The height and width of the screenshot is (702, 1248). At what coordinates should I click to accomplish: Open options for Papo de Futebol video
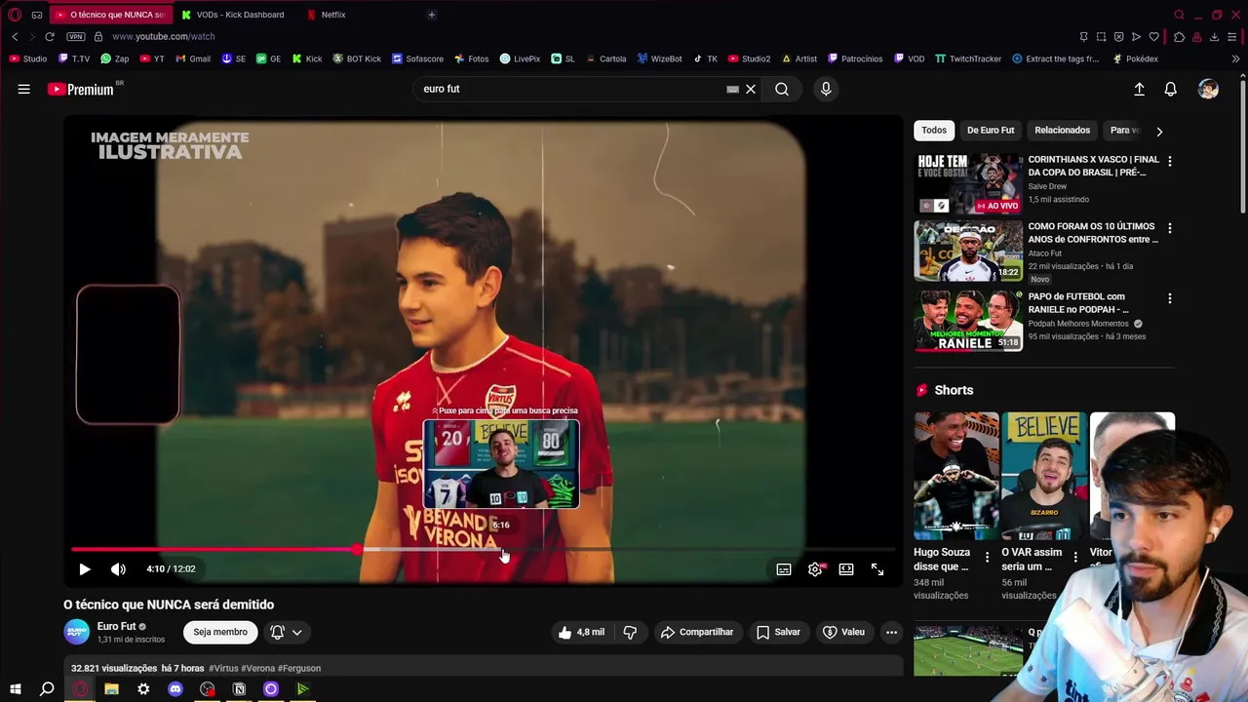coord(1170,298)
